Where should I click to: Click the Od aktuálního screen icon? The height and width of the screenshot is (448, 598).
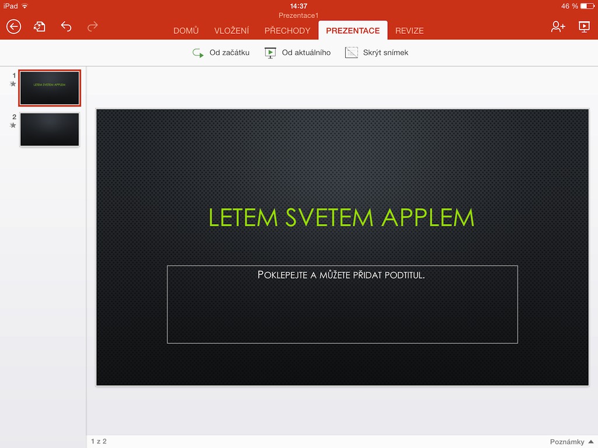point(270,53)
